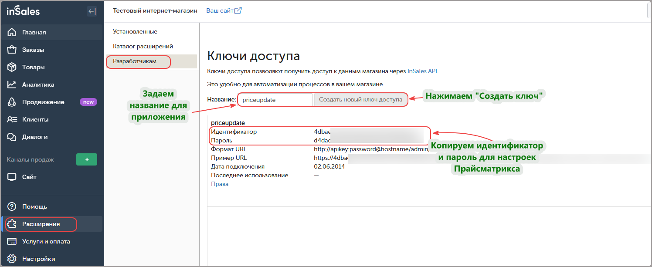This screenshot has width=652, height=267.
Task: Click the Услуги и оплата card icon
Action: pyautogui.click(x=12, y=241)
